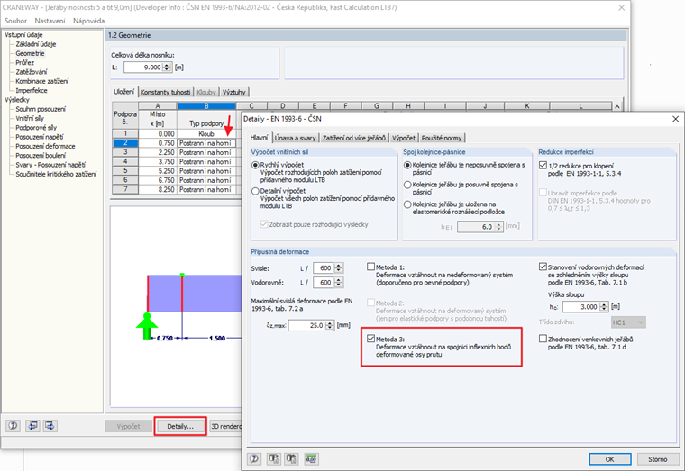Switch to Únava a svary tab

tap(296, 138)
